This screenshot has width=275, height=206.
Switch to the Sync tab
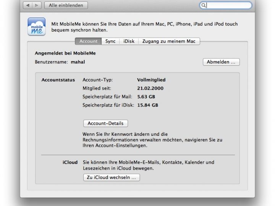pyautogui.click(x=110, y=41)
